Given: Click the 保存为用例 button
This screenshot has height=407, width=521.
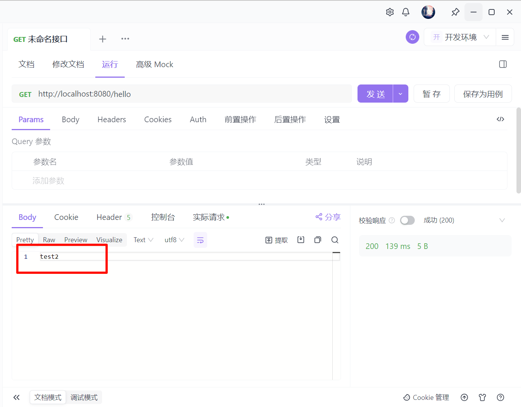Looking at the screenshot, I should [483, 94].
